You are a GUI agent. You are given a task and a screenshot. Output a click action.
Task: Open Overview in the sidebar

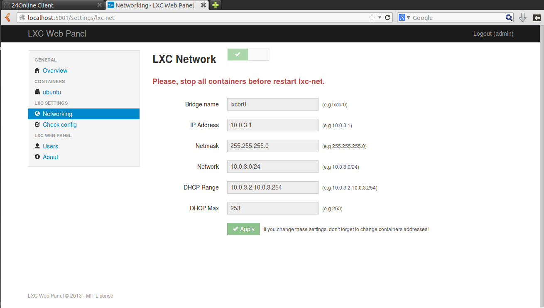(55, 71)
